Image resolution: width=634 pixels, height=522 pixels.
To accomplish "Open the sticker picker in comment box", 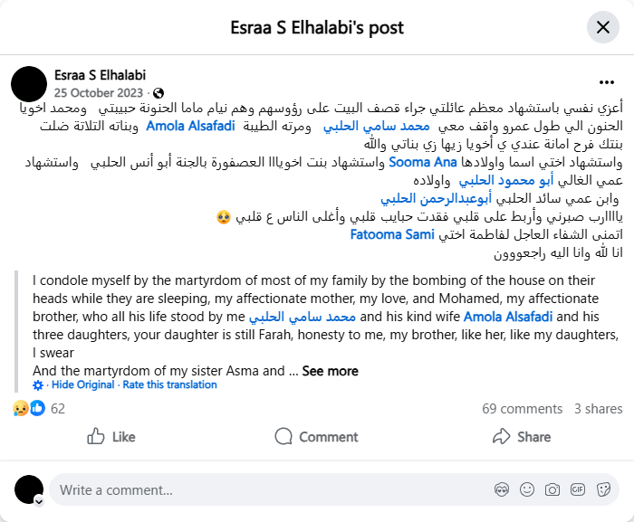I will (602, 490).
